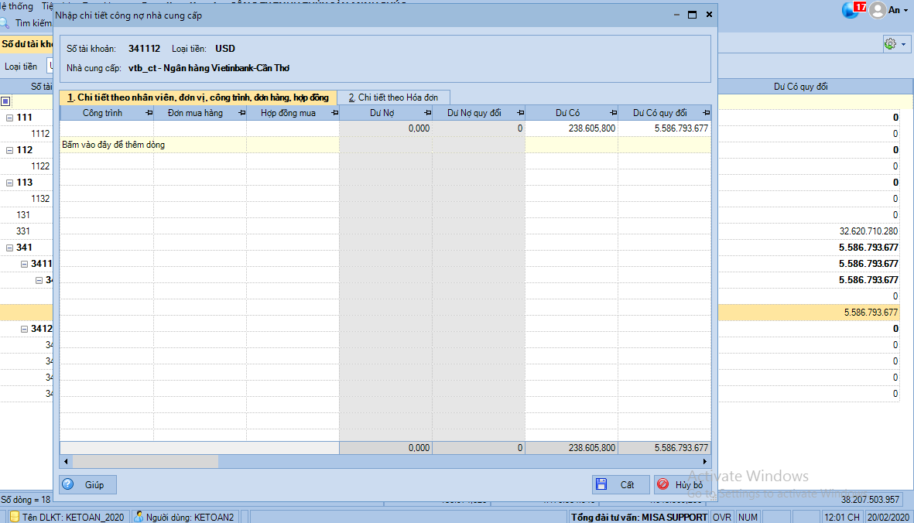Pin the Công trình column
The width and height of the screenshot is (914, 523).
(x=149, y=113)
